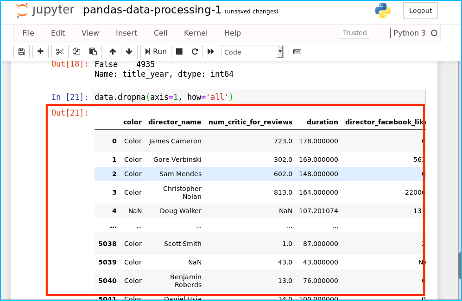The width and height of the screenshot is (462, 301).
Task: Click the 723.0 reviews value
Action: point(283,141)
